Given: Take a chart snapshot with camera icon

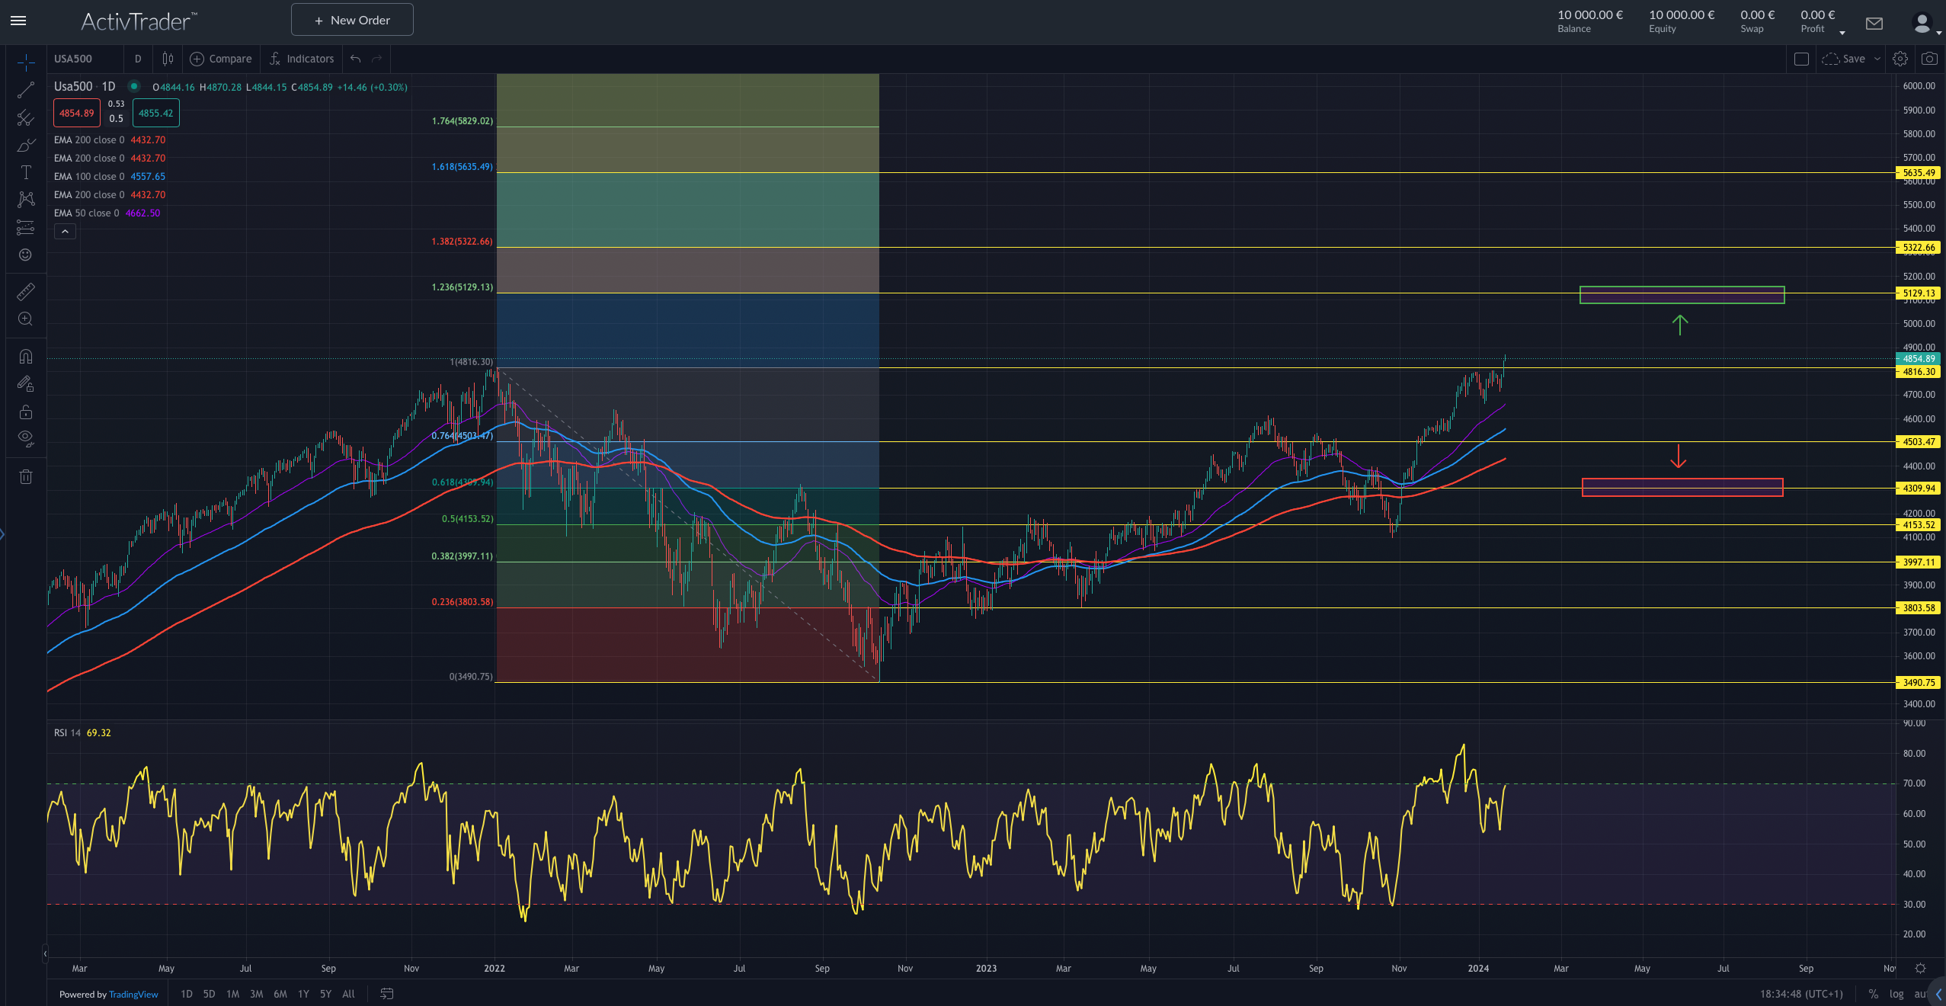Looking at the screenshot, I should [1929, 59].
